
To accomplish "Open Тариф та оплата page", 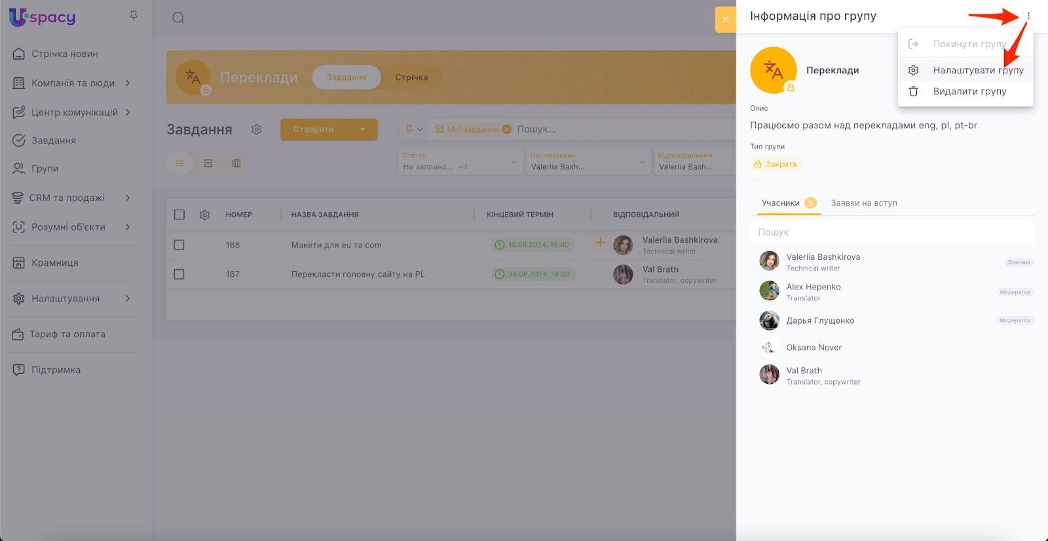I will (x=67, y=334).
